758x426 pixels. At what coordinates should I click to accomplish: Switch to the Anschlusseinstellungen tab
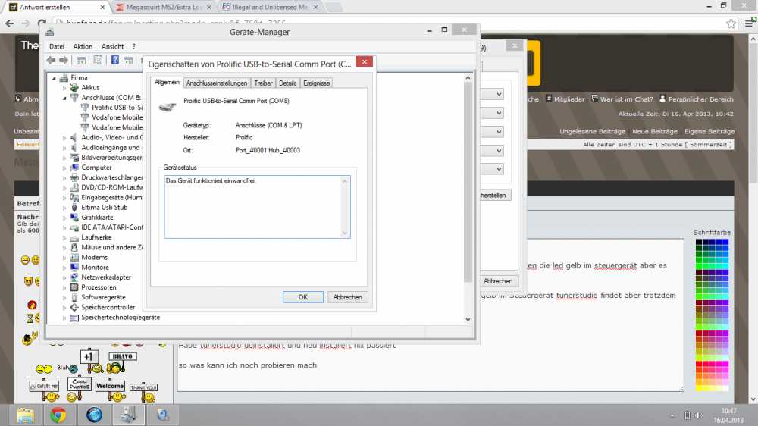pyautogui.click(x=217, y=83)
